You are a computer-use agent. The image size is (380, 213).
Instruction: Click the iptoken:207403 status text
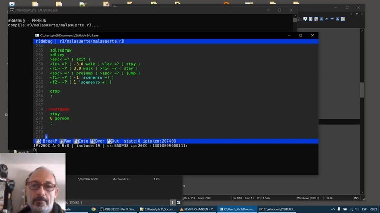(159, 141)
